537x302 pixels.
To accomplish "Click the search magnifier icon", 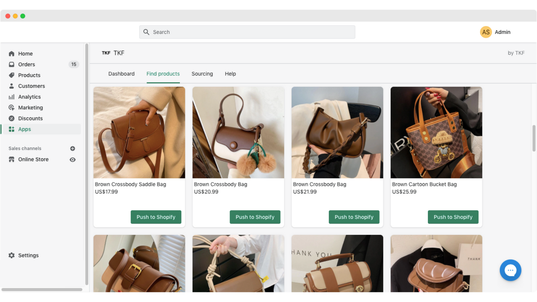I will [146, 32].
